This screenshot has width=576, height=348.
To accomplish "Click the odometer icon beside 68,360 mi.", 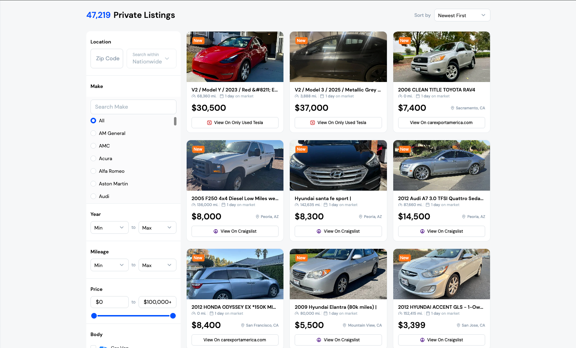I will [194, 96].
